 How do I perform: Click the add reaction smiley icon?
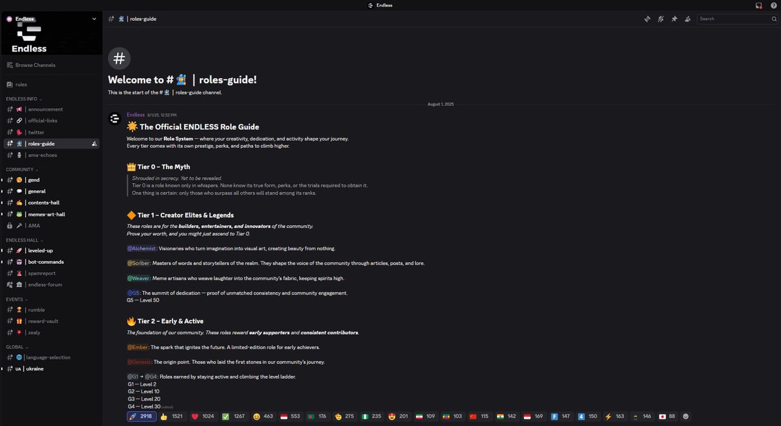[x=685, y=416]
